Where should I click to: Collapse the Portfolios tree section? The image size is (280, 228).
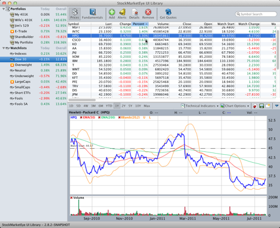click(x=4, y=9)
